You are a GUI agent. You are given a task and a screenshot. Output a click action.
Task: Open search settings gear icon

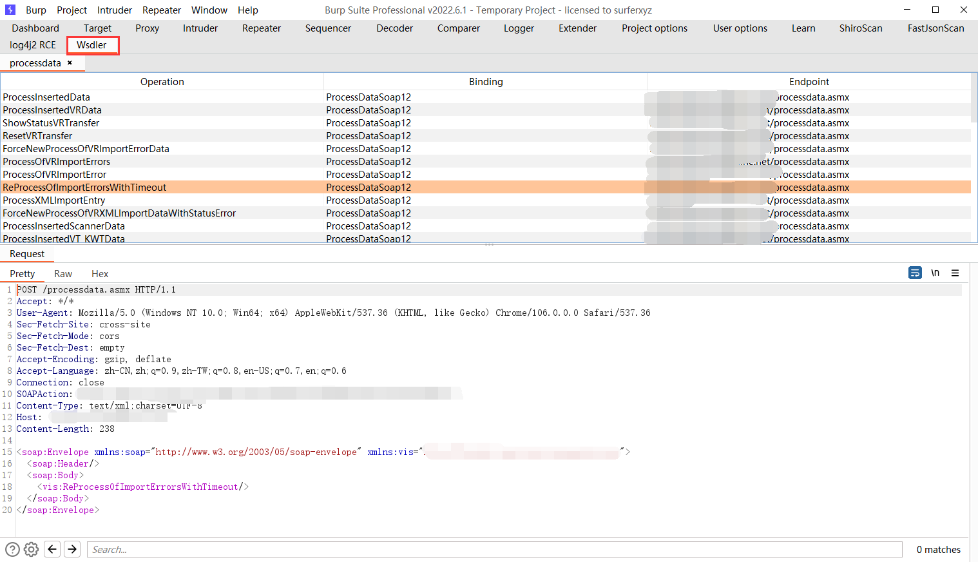[x=31, y=549]
